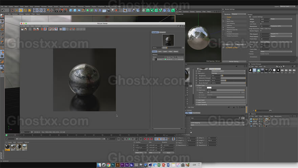
Task: Expand the Layer Sampling section
Action: tap(220, 105)
